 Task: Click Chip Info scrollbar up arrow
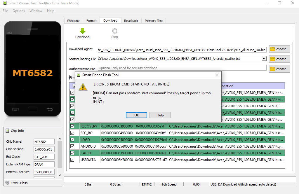point(60,139)
